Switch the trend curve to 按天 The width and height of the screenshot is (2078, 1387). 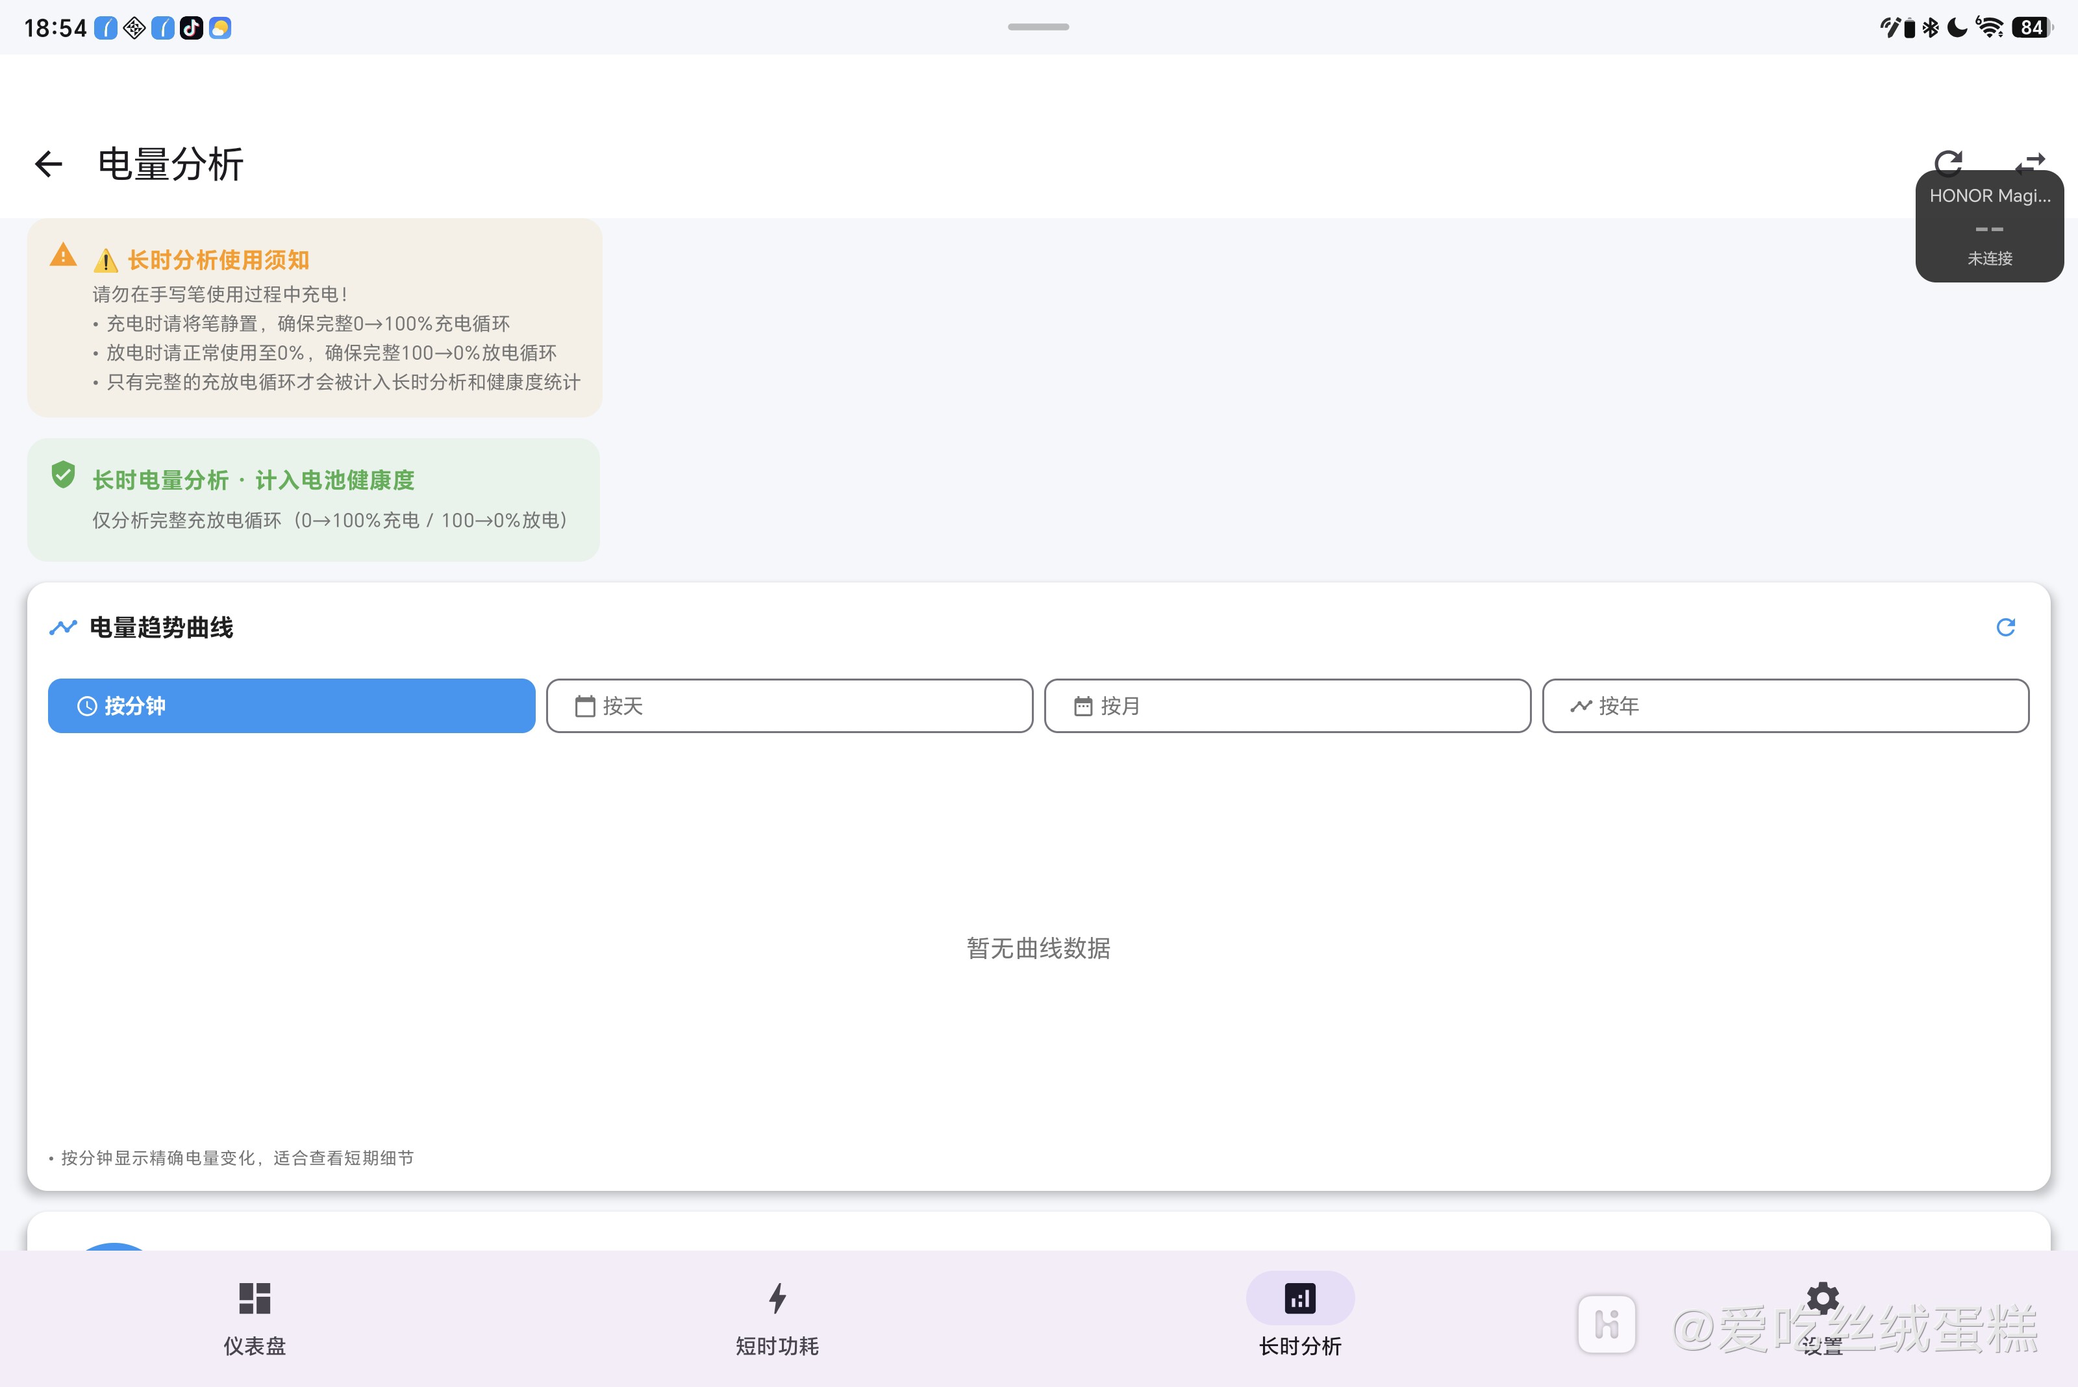coord(789,706)
